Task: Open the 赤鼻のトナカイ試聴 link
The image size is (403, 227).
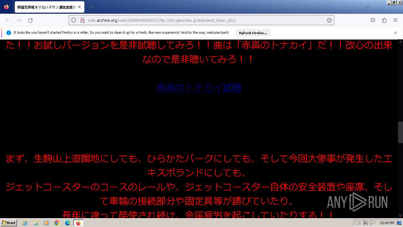Action: coord(199,88)
